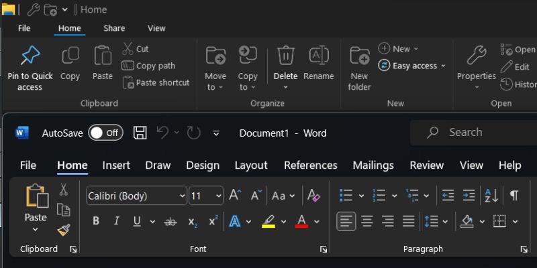This screenshot has width=537, height=268.
Task: Switch to Mailings tab in Word
Action: (373, 165)
